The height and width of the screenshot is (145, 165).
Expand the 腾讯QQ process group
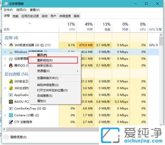[x=5, y=65]
